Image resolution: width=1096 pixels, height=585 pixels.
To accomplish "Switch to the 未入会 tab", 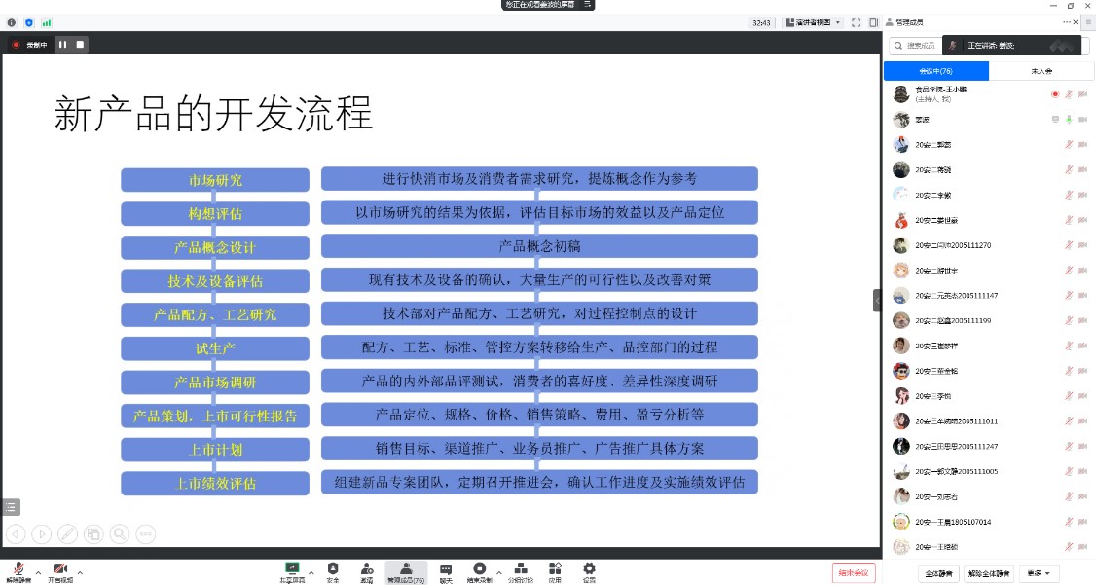I will click(x=1041, y=71).
